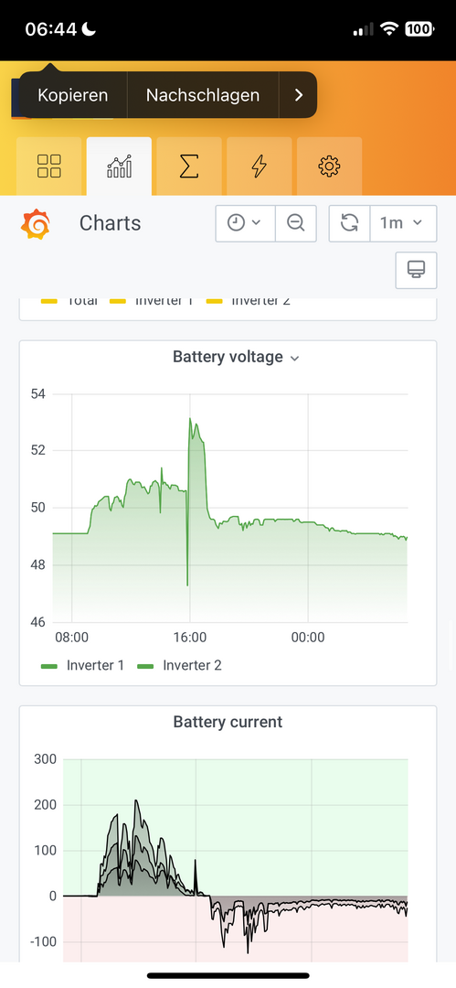
Task: Click the Grafana logo
Action: 36,224
